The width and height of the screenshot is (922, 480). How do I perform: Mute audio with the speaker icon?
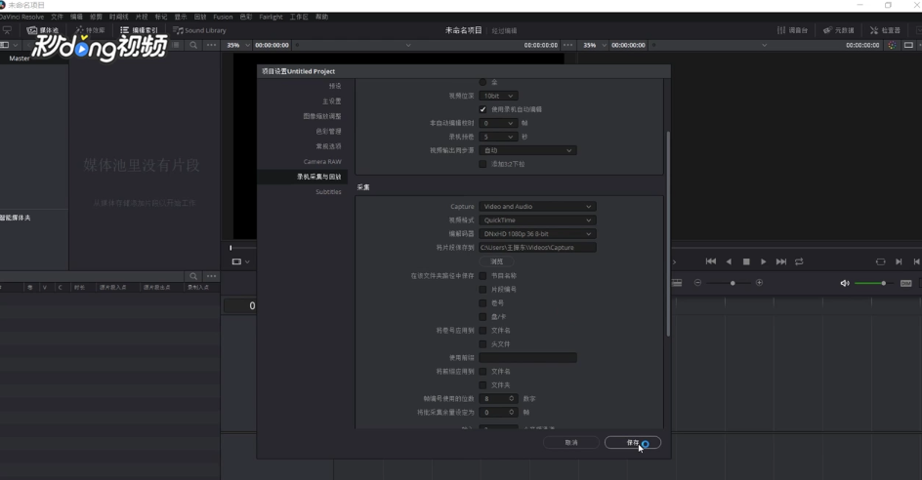[845, 283]
